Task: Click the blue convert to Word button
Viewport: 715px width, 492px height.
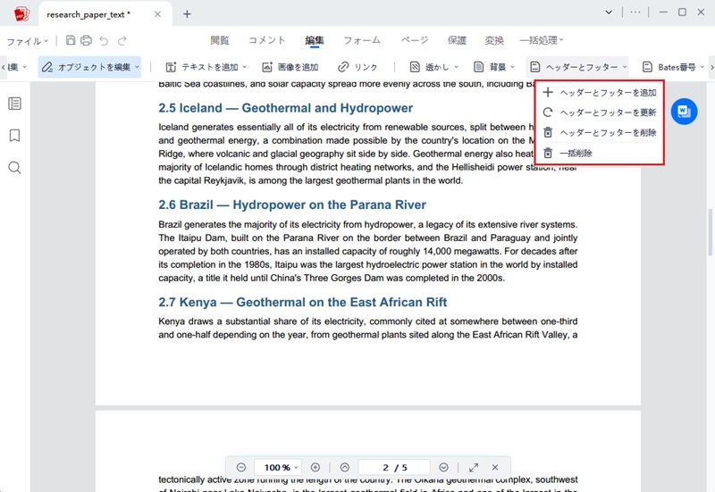Action: 684,112
